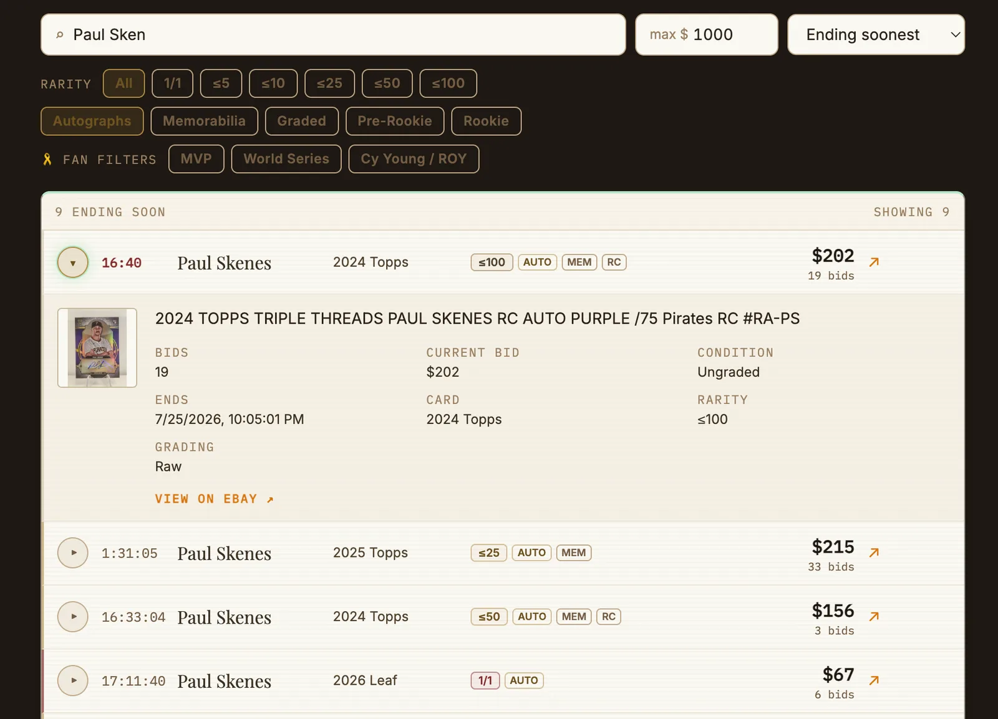The height and width of the screenshot is (719, 998).
Task: Toggle the Cy Young / ROY fan filter
Action: click(414, 159)
